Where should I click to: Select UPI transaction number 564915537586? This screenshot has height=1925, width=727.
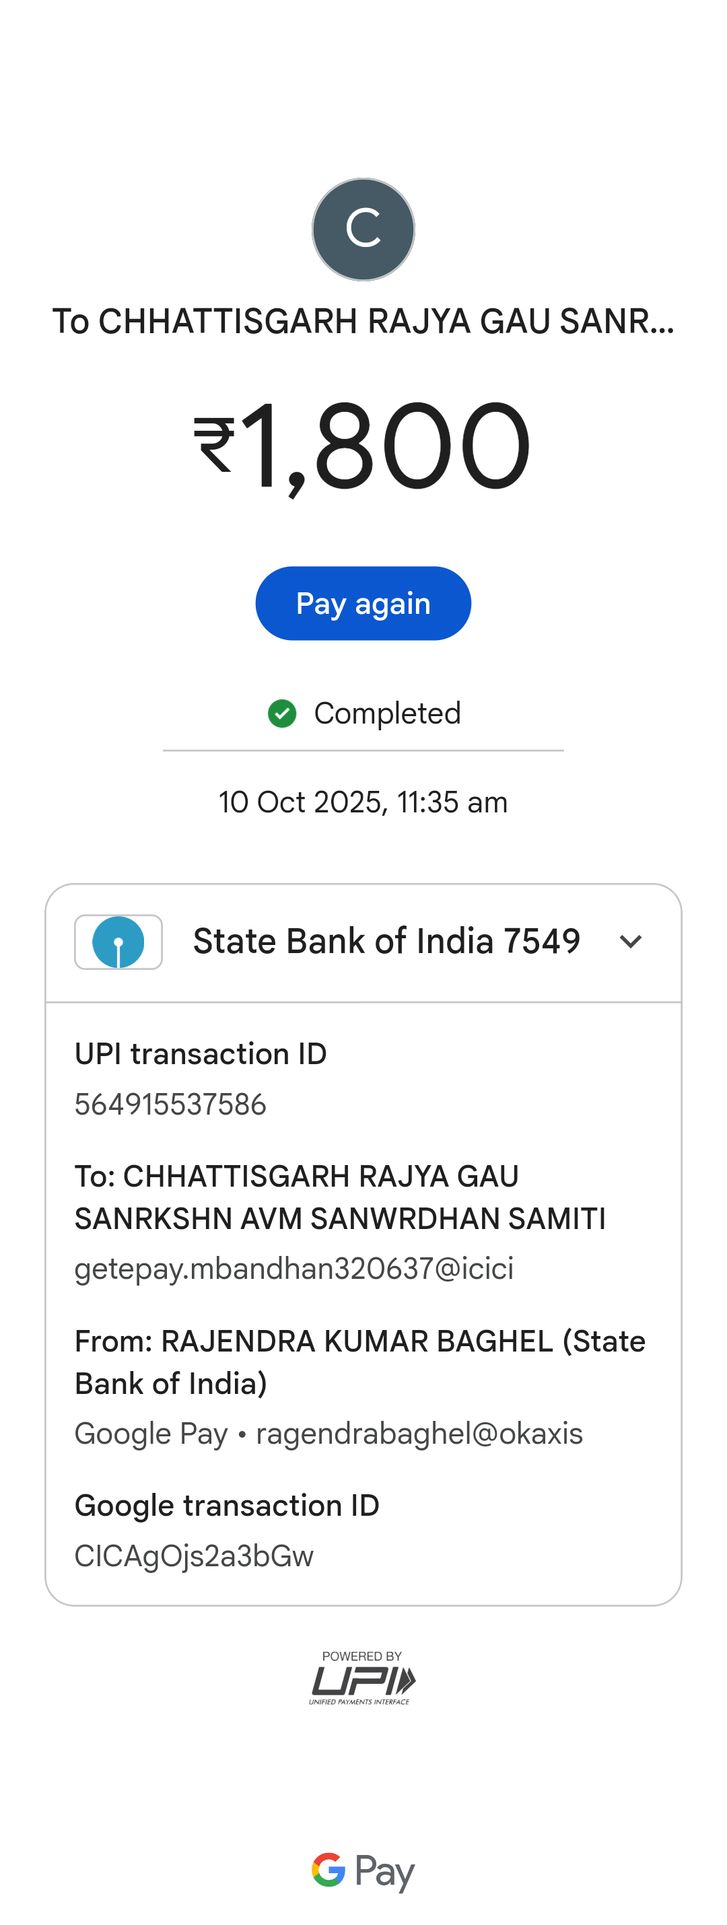[170, 1105]
